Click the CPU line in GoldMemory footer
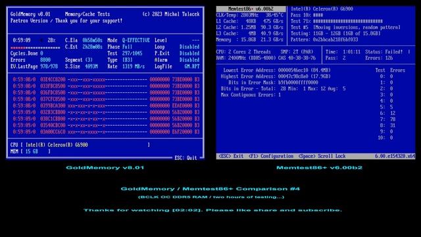Viewport: 421px width, 237px height. click(80, 145)
